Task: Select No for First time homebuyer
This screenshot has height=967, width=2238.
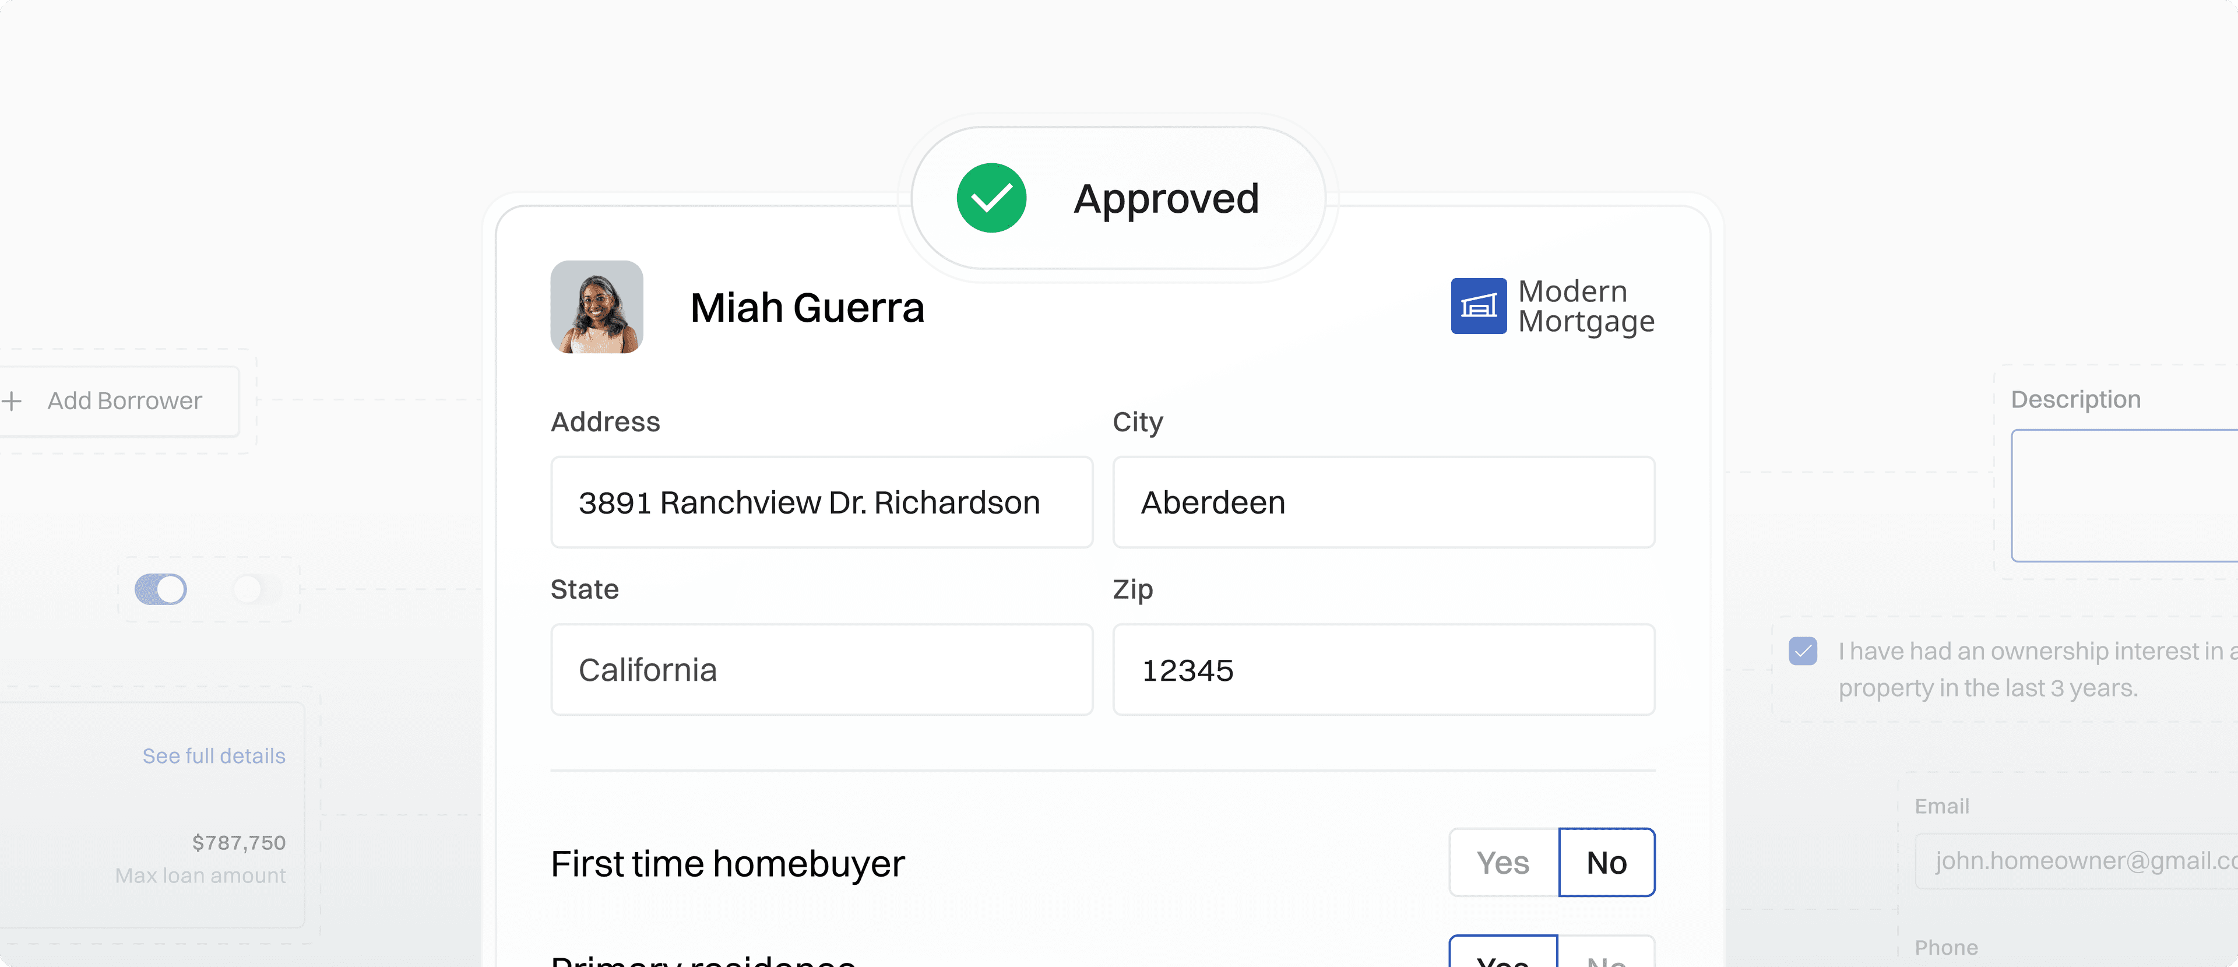Action: coord(1606,863)
